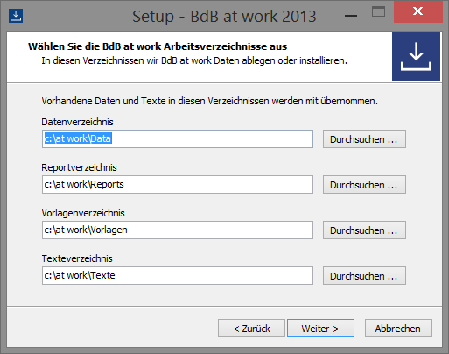Image resolution: width=449 pixels, height=354 pixels.
Task: Click the setup icon in the title bar
Action: click(x=16, y=16)
